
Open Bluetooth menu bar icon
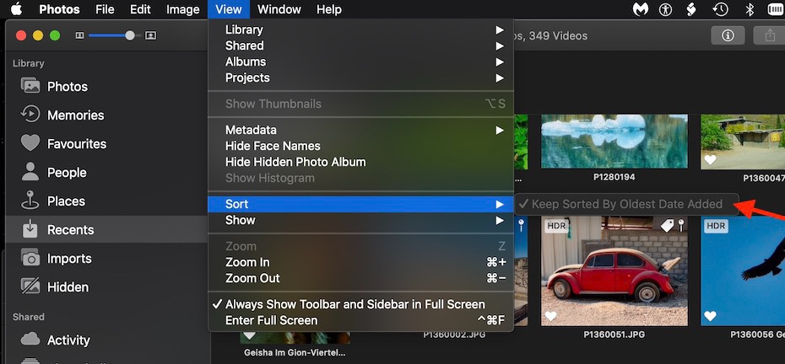750,8
